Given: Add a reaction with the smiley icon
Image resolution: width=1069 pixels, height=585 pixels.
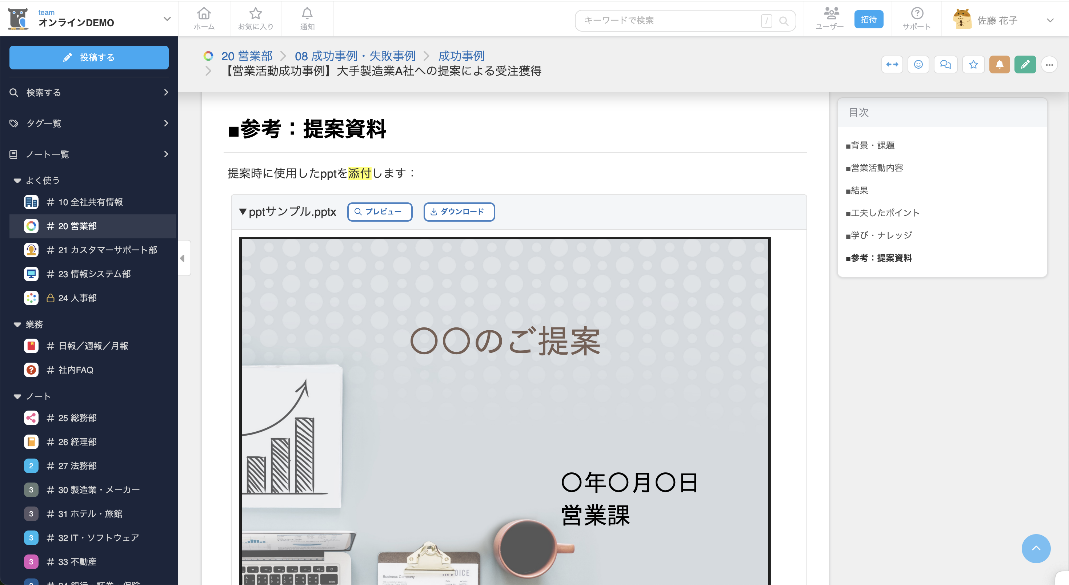Looking at the screenshot, I should pos(918,64).
